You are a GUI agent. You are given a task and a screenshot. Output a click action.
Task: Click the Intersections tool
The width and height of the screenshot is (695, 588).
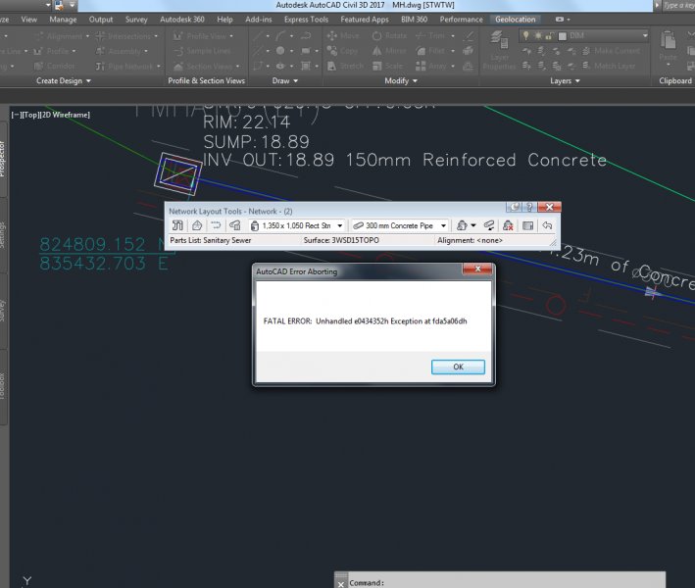(126, 36)
